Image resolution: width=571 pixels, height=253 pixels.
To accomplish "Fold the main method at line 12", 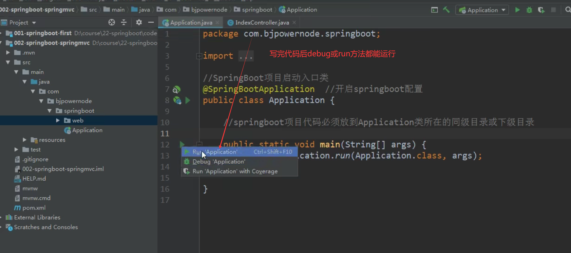I will [x=199, y=144].
